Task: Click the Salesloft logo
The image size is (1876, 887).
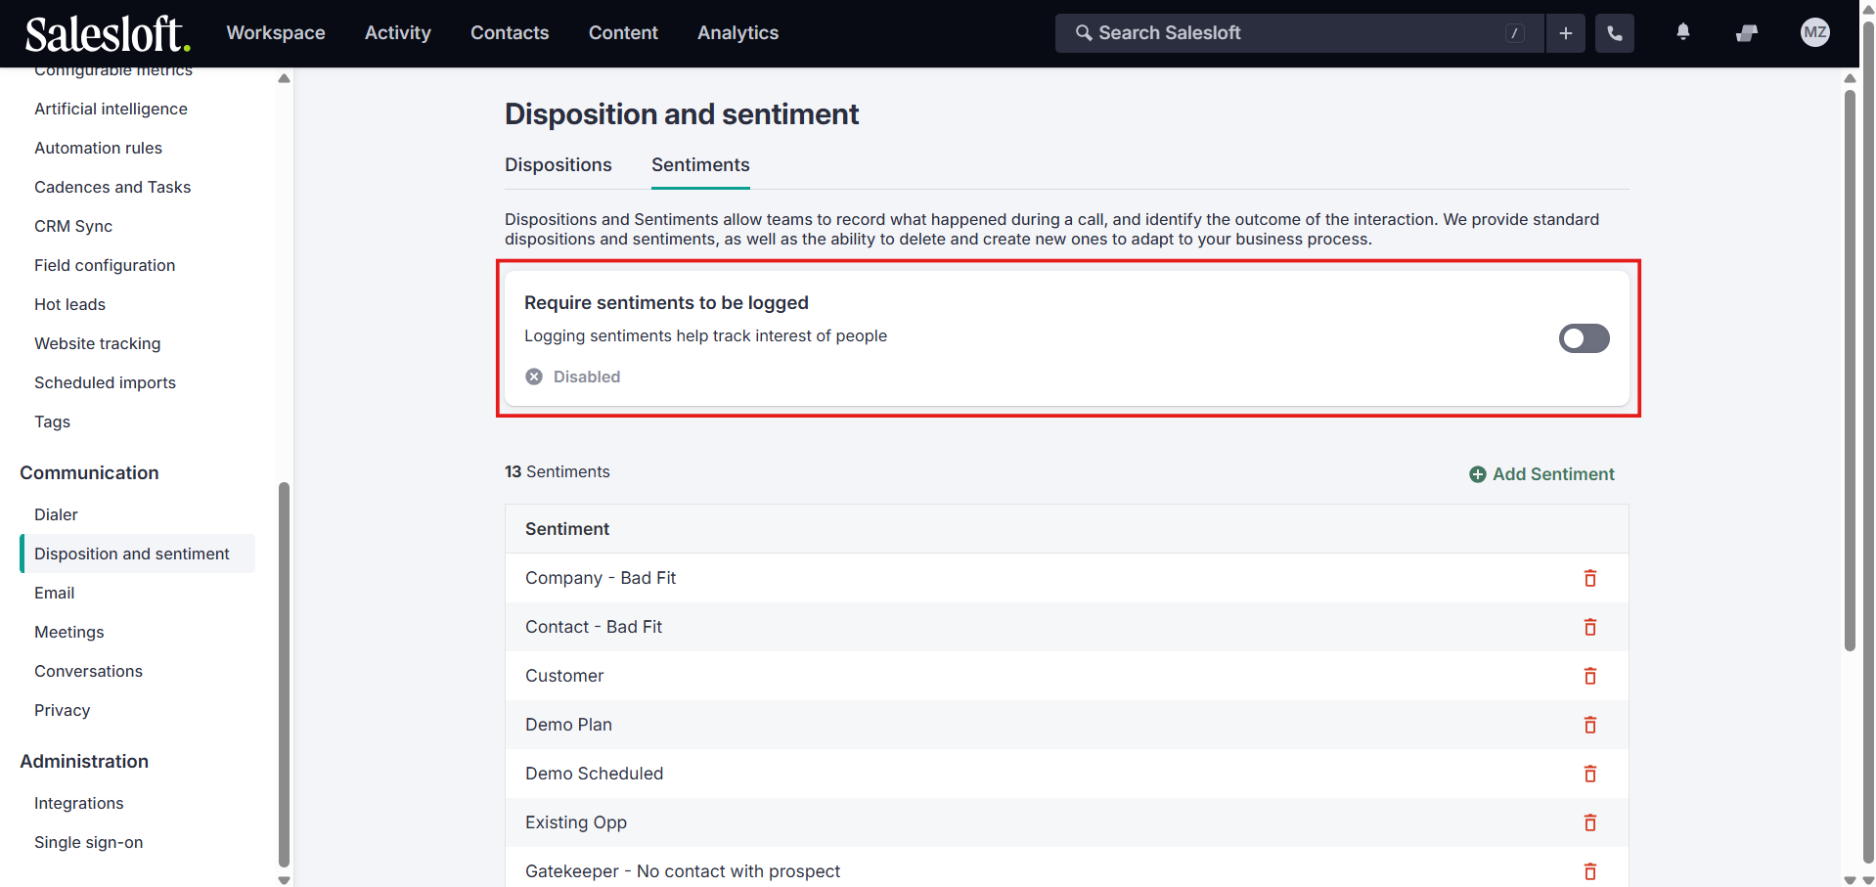Action: (x=108, y=33)
